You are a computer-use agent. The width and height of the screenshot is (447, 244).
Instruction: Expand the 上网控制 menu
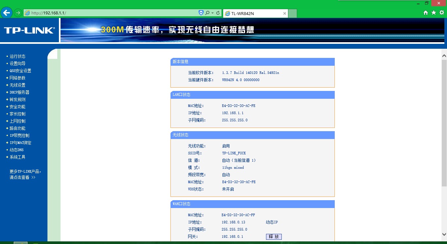(17, 121)
